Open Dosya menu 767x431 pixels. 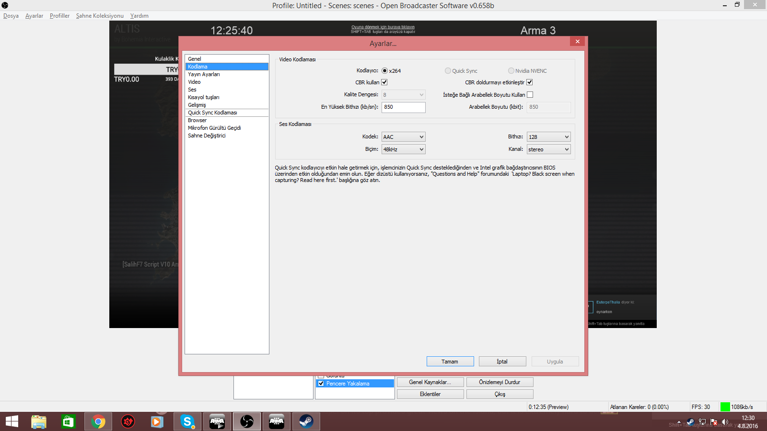pyautogui.click(x=11, y=16)
